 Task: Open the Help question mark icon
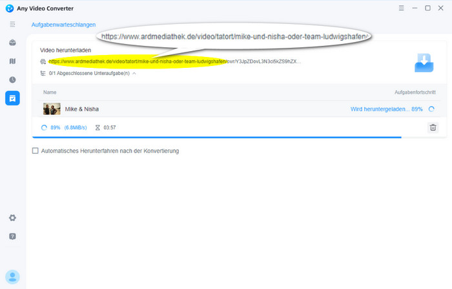coord(12,237)
